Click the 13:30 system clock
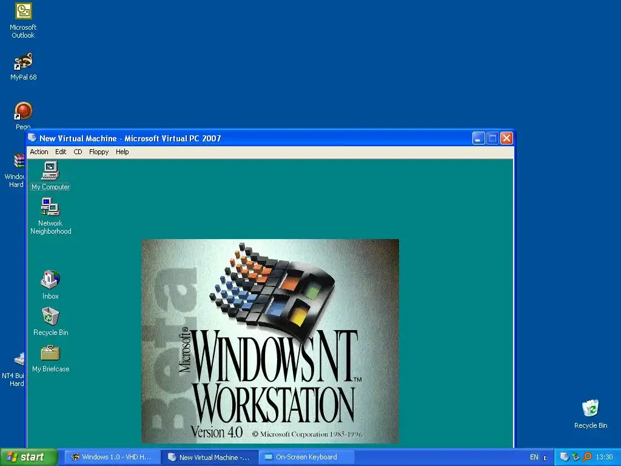621x466 pixels. 604,457
